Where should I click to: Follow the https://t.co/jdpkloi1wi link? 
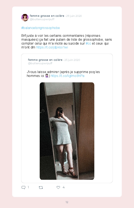point(52,47)
